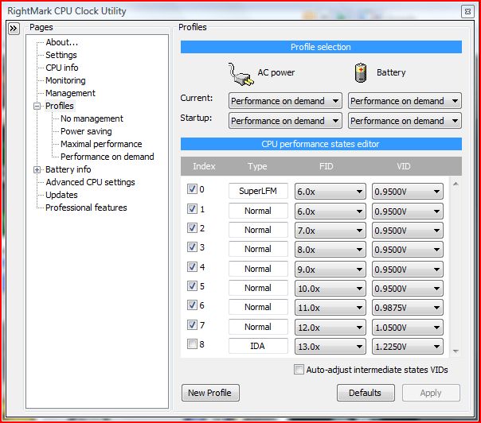Viewport: 481px width, 423px height.
Task: Open the 0.9875V VID dropdown
Action: coord(408,308)
